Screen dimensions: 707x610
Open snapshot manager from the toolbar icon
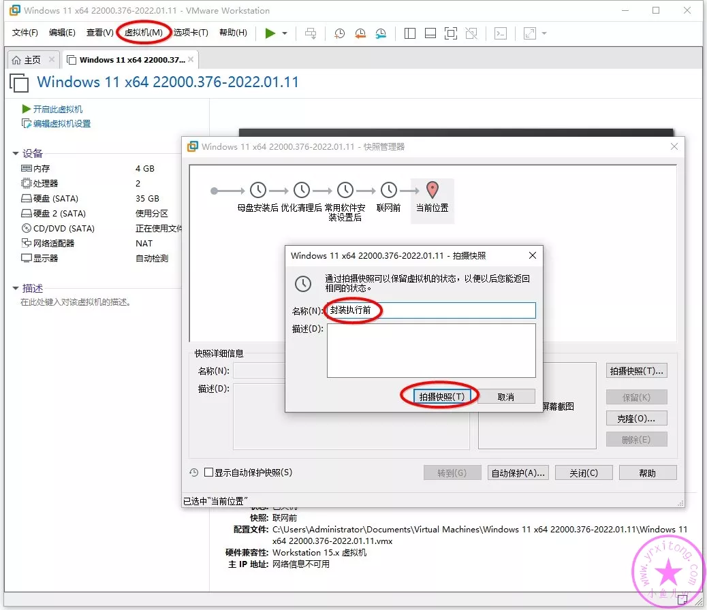(381, 33)
